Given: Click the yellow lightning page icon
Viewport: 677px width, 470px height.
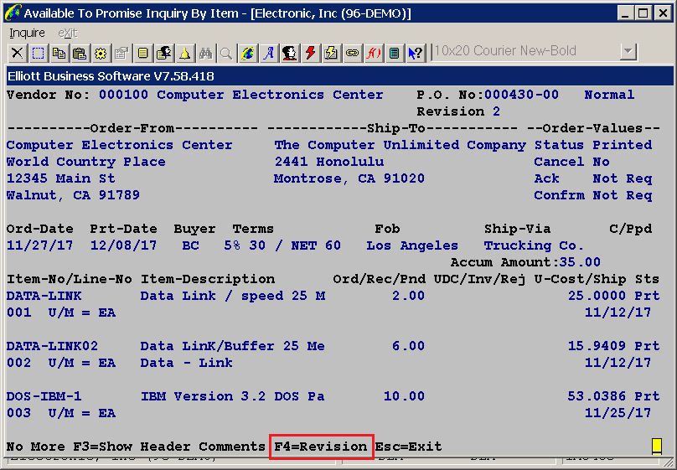Looking at the screenshot, I should click(x=331, y=53).
